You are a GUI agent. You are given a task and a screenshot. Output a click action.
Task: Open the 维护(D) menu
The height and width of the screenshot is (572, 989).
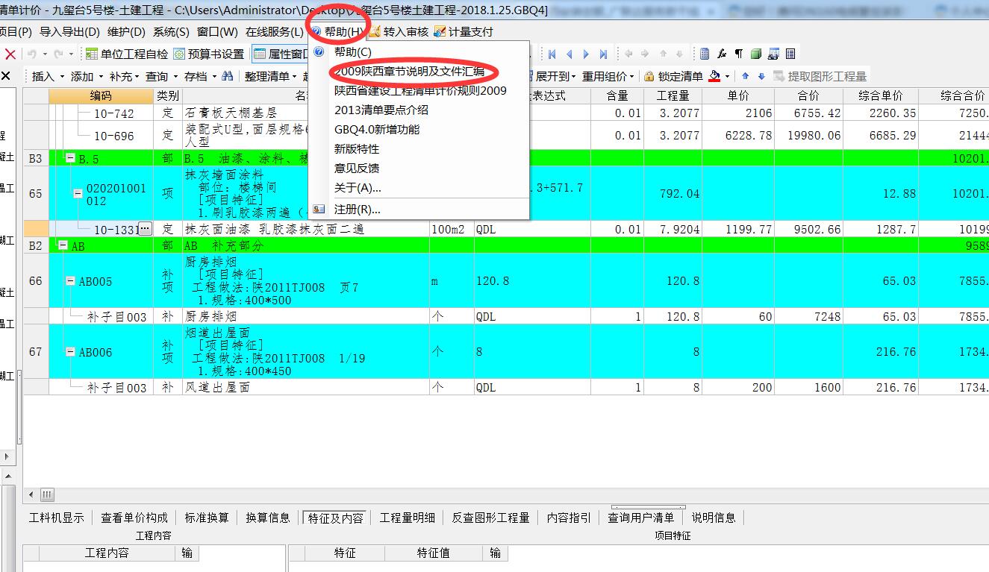point(126,31)
